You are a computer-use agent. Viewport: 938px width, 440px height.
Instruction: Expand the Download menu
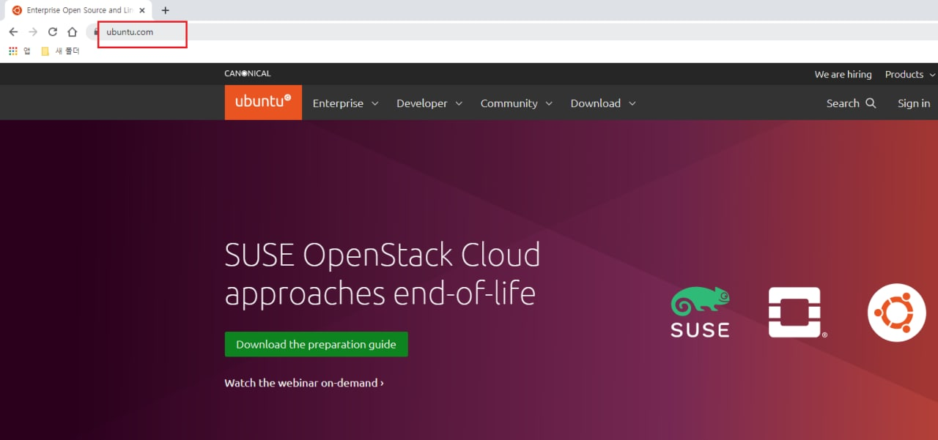tap(603, 103)
